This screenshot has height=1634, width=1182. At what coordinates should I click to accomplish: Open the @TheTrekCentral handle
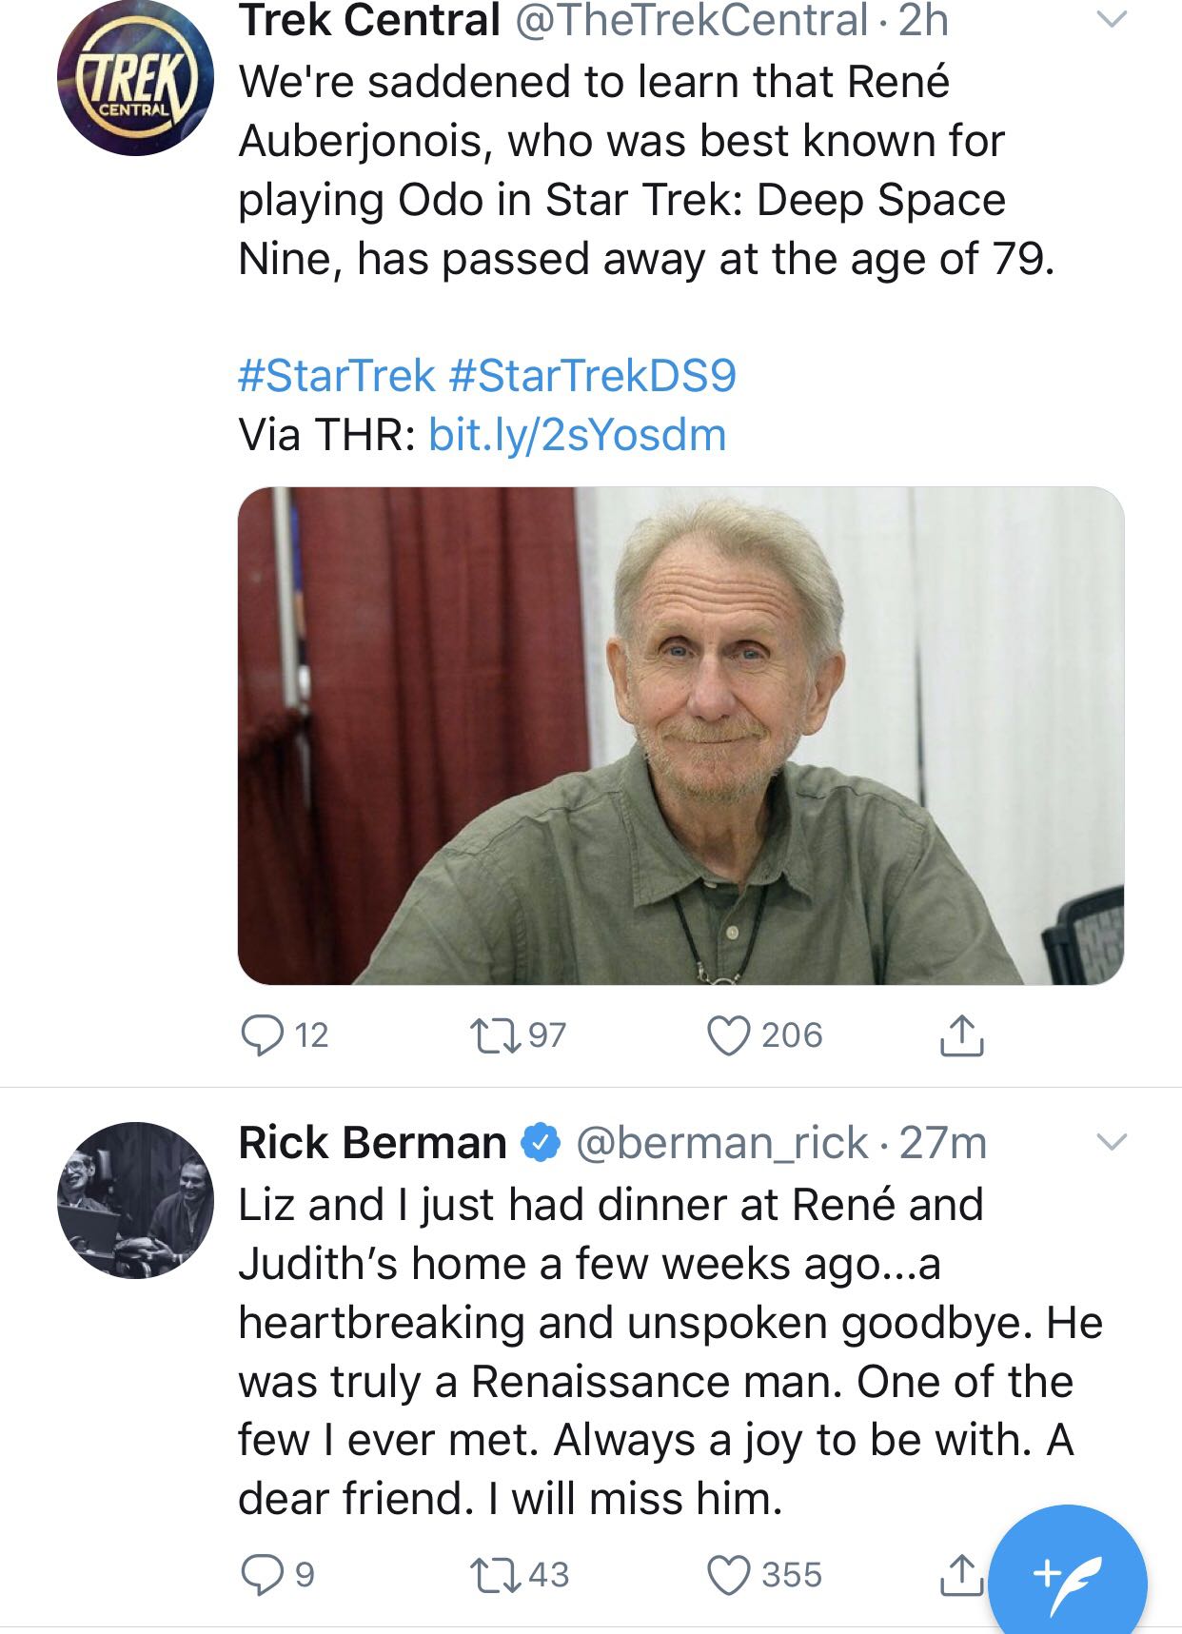point(691,21)
